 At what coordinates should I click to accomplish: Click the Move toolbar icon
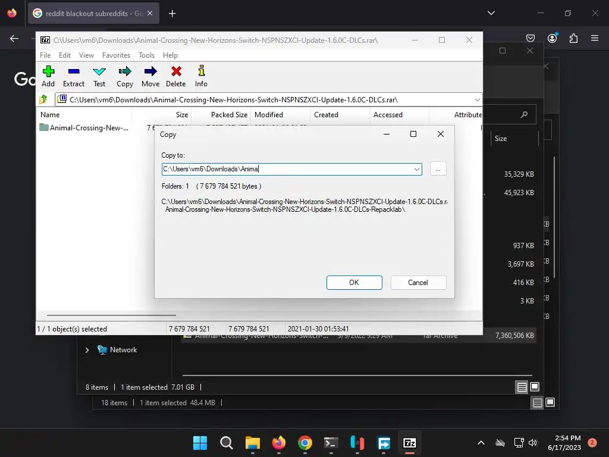click(150, 76)
